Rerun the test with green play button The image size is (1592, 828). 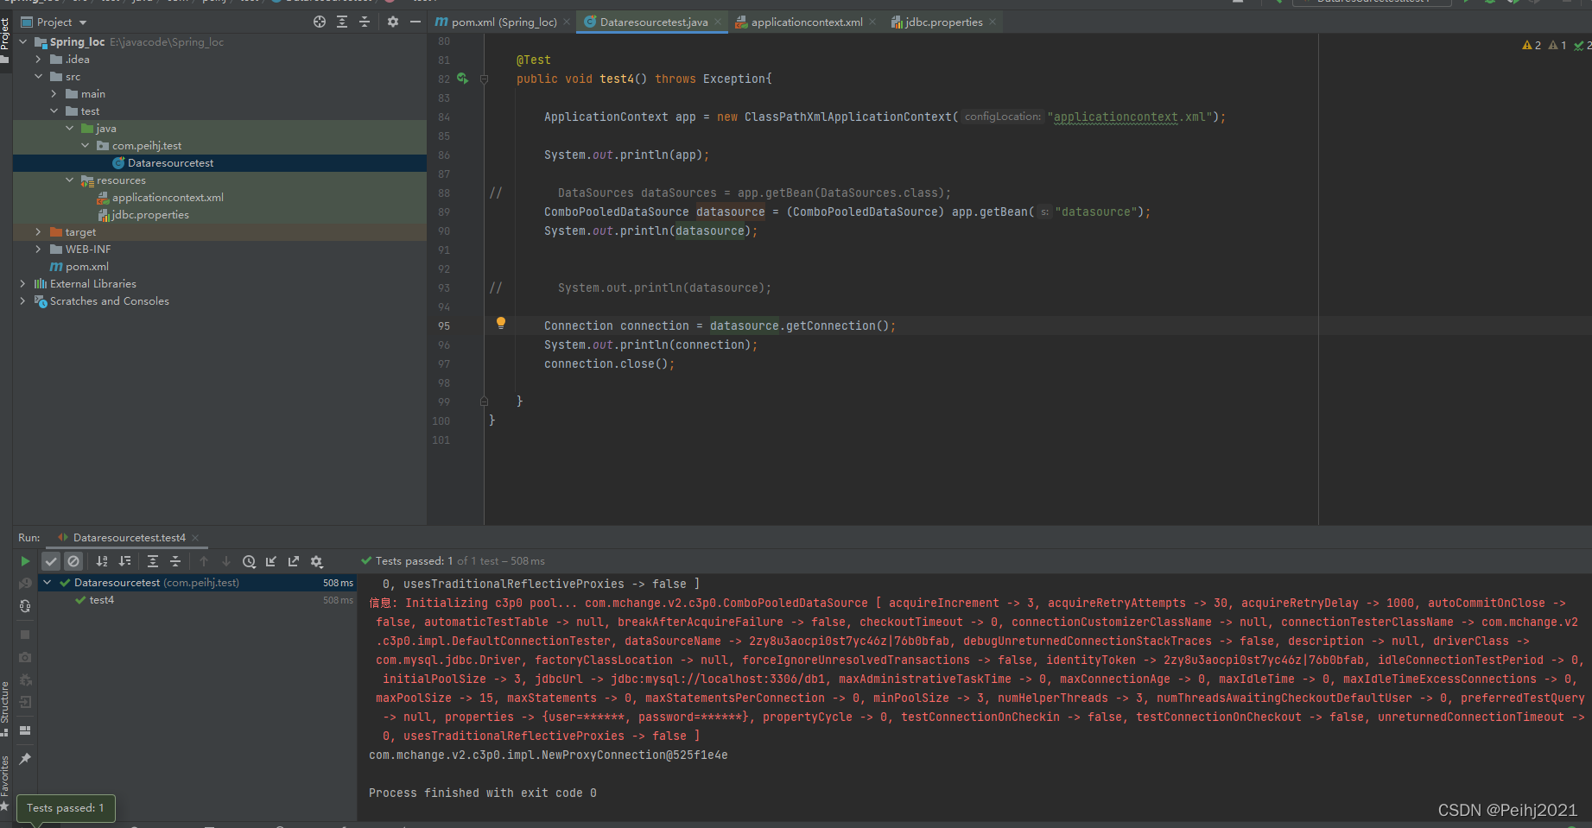tap(25, 561)
